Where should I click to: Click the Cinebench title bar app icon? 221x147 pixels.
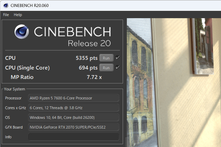(x=6, y=6)
